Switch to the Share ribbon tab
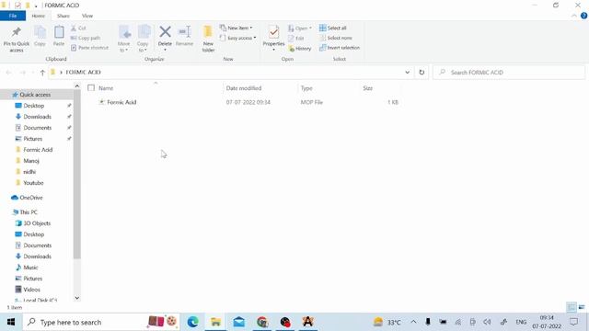Viewport: 589px width, 331px height. pos(64,16)
